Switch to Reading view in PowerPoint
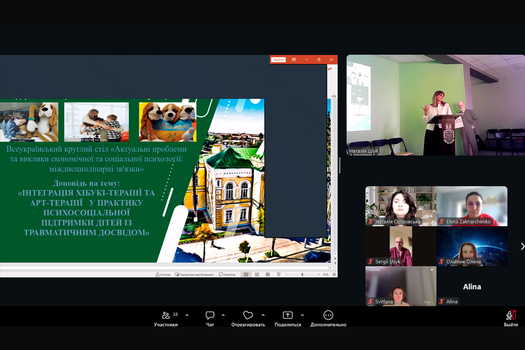This screenshot has height=350, width=525. [268, 275]
